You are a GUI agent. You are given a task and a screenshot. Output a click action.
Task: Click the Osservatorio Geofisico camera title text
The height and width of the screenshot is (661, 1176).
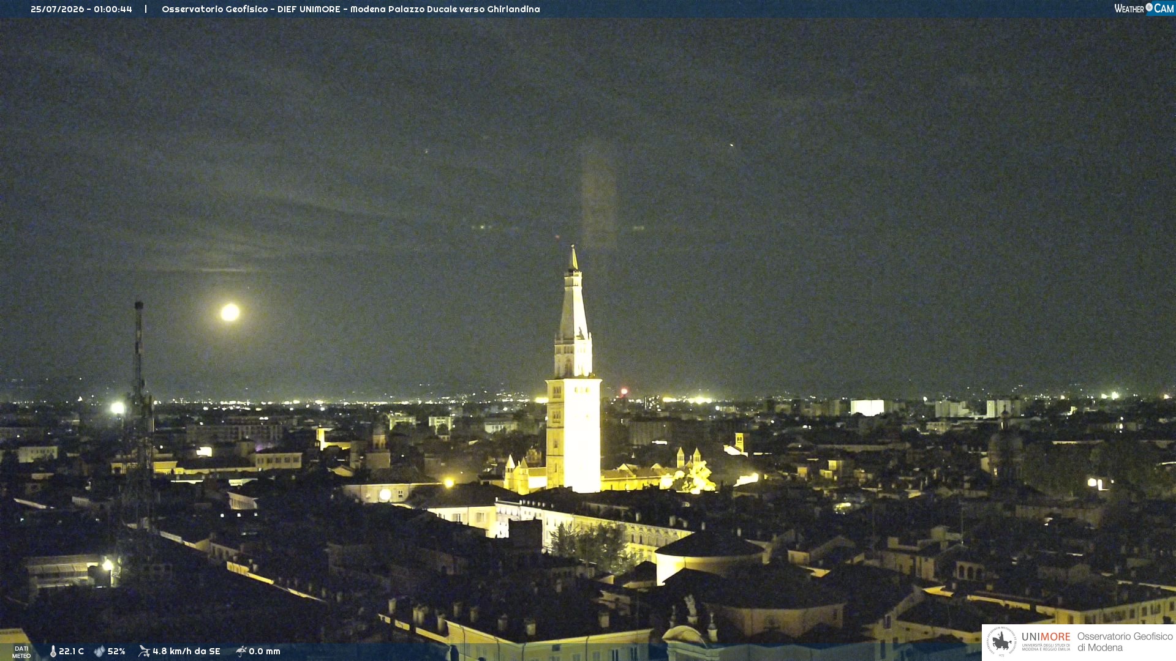coord(351,9)
